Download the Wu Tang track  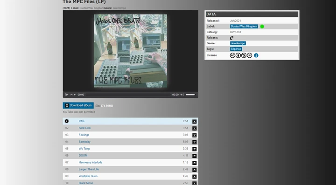194,149
